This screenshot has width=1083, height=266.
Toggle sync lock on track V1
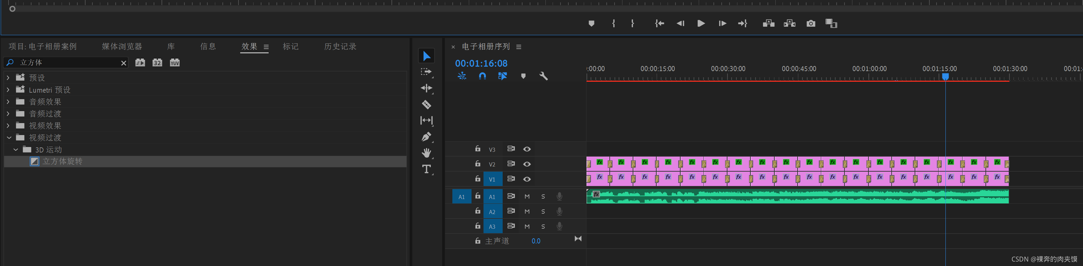[x=511, y=179]
